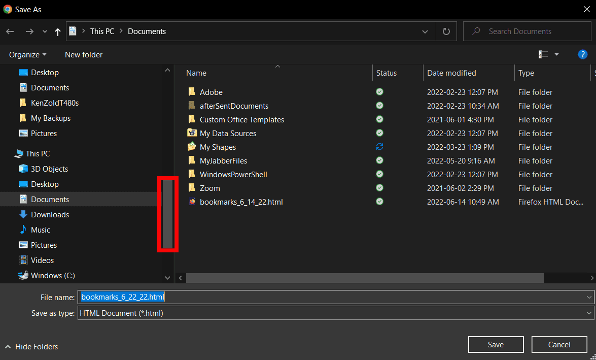The width and height of the screenshot is (596, 360).
Task: Click the WindowsPowerShell folder icon
Action: (192, 174)
